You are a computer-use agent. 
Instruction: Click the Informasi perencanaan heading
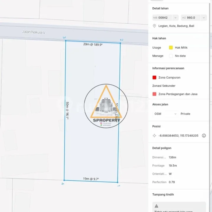coord(168,68)
